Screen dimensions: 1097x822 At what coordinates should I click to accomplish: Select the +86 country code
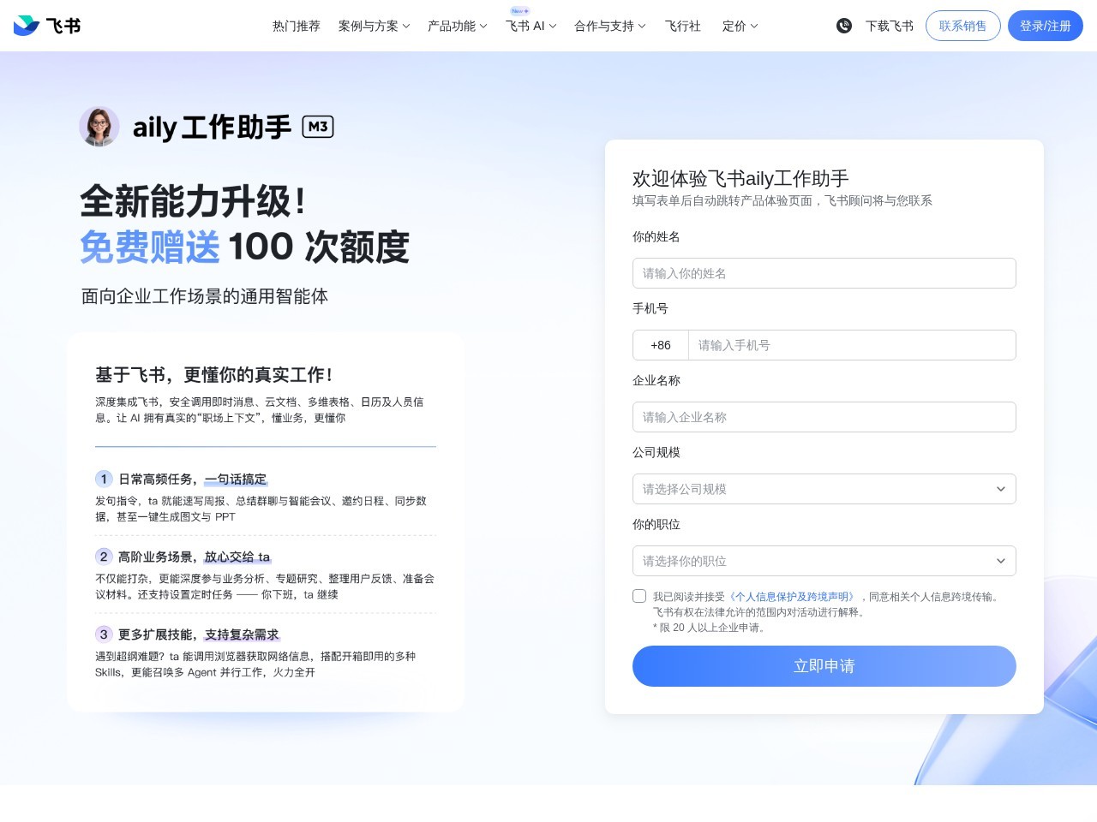tap(661, 345)
